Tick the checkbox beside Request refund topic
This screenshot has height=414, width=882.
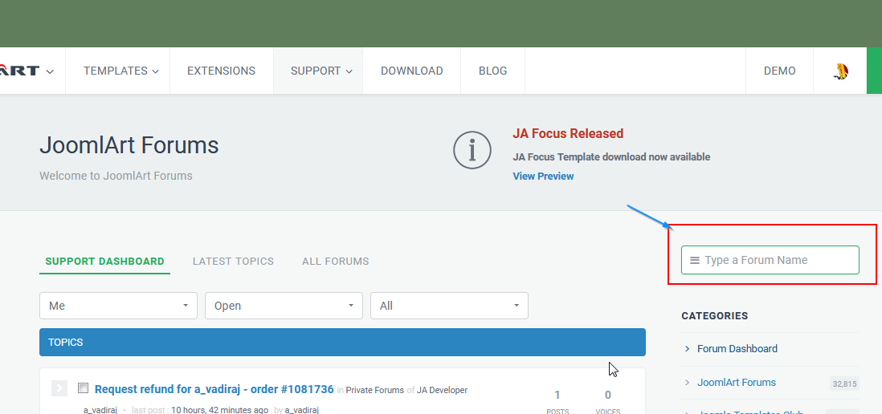84,388
